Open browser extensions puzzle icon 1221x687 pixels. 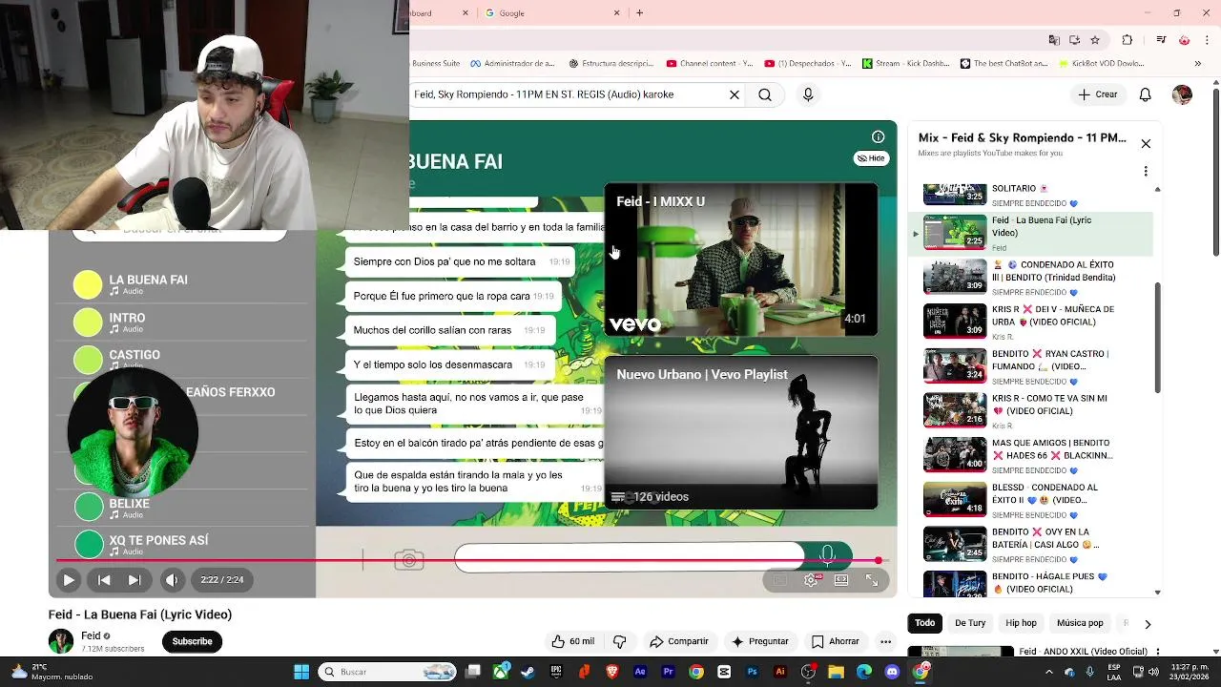pyautogui.click(x=1127, y=40)
